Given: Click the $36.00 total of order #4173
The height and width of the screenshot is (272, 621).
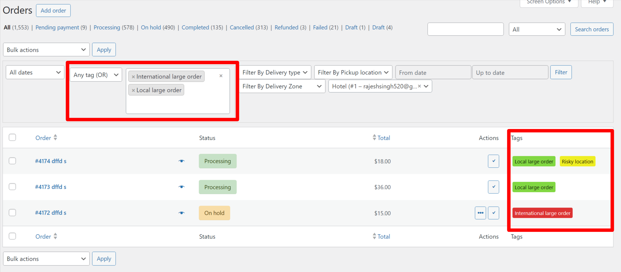Looking at the screenshot, I should [x=382, y=187].
